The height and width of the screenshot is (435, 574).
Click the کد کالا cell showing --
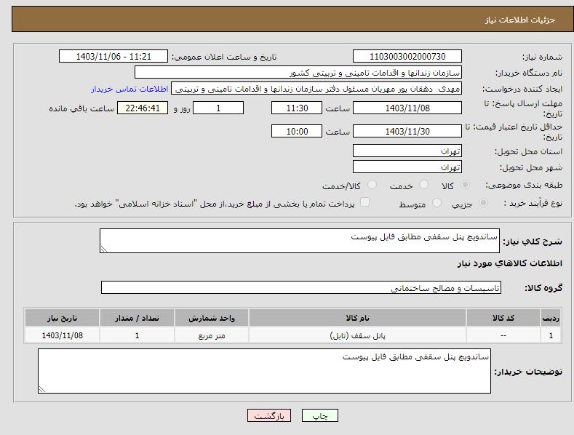coord(503,335)
